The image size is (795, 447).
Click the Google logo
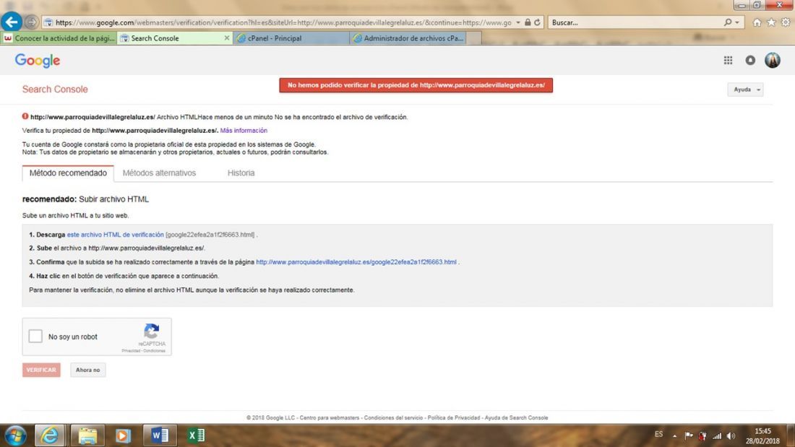38,61
